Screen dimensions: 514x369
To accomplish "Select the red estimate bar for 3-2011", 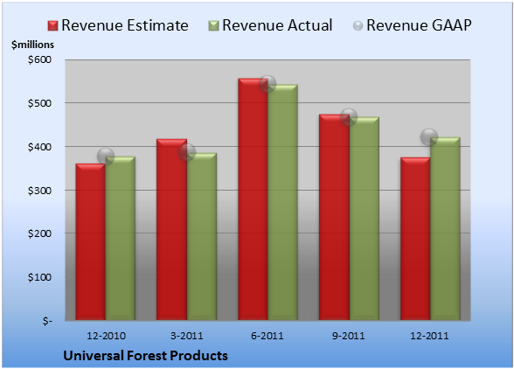I will tap(171, 230).
